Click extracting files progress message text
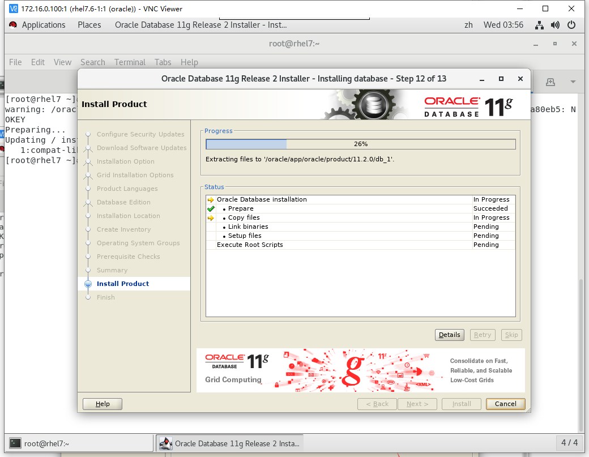 300,159
